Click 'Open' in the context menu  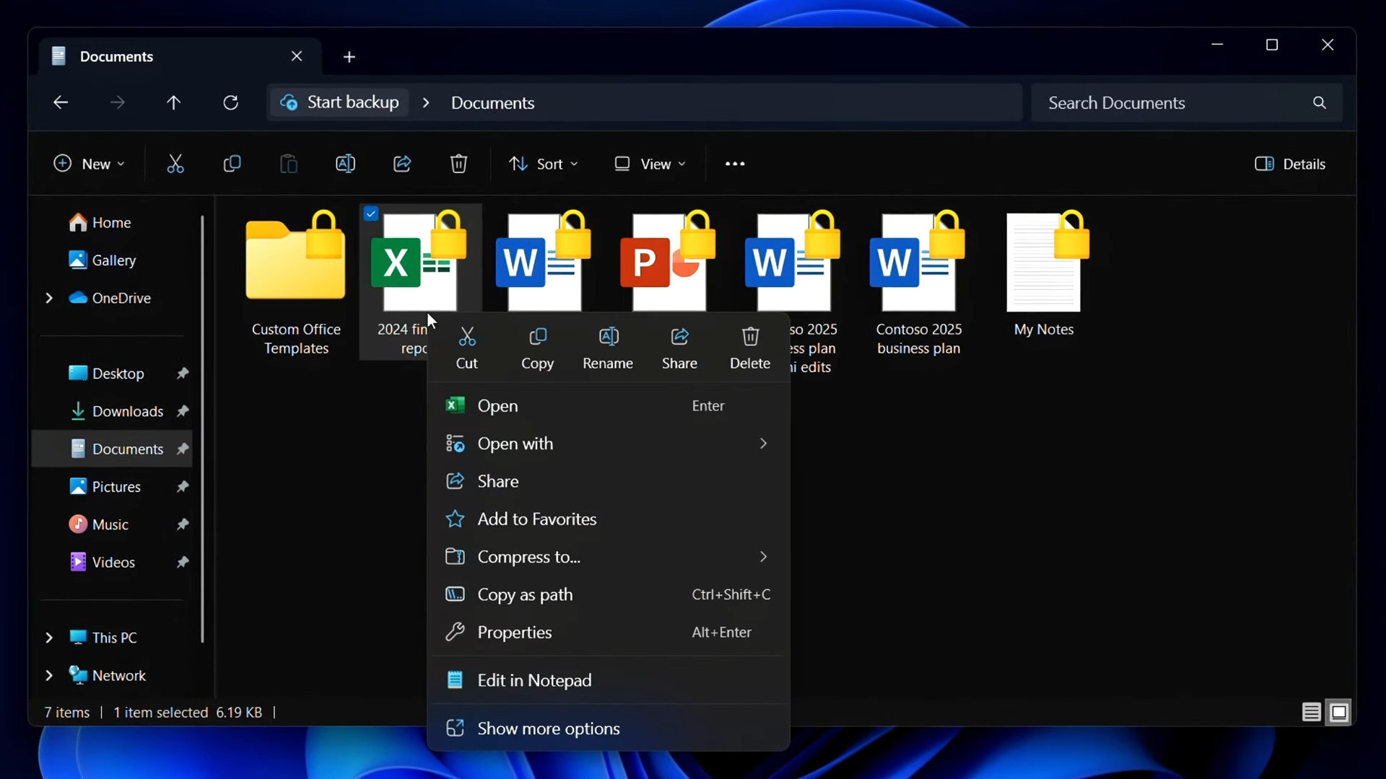(x=498, y=405)
